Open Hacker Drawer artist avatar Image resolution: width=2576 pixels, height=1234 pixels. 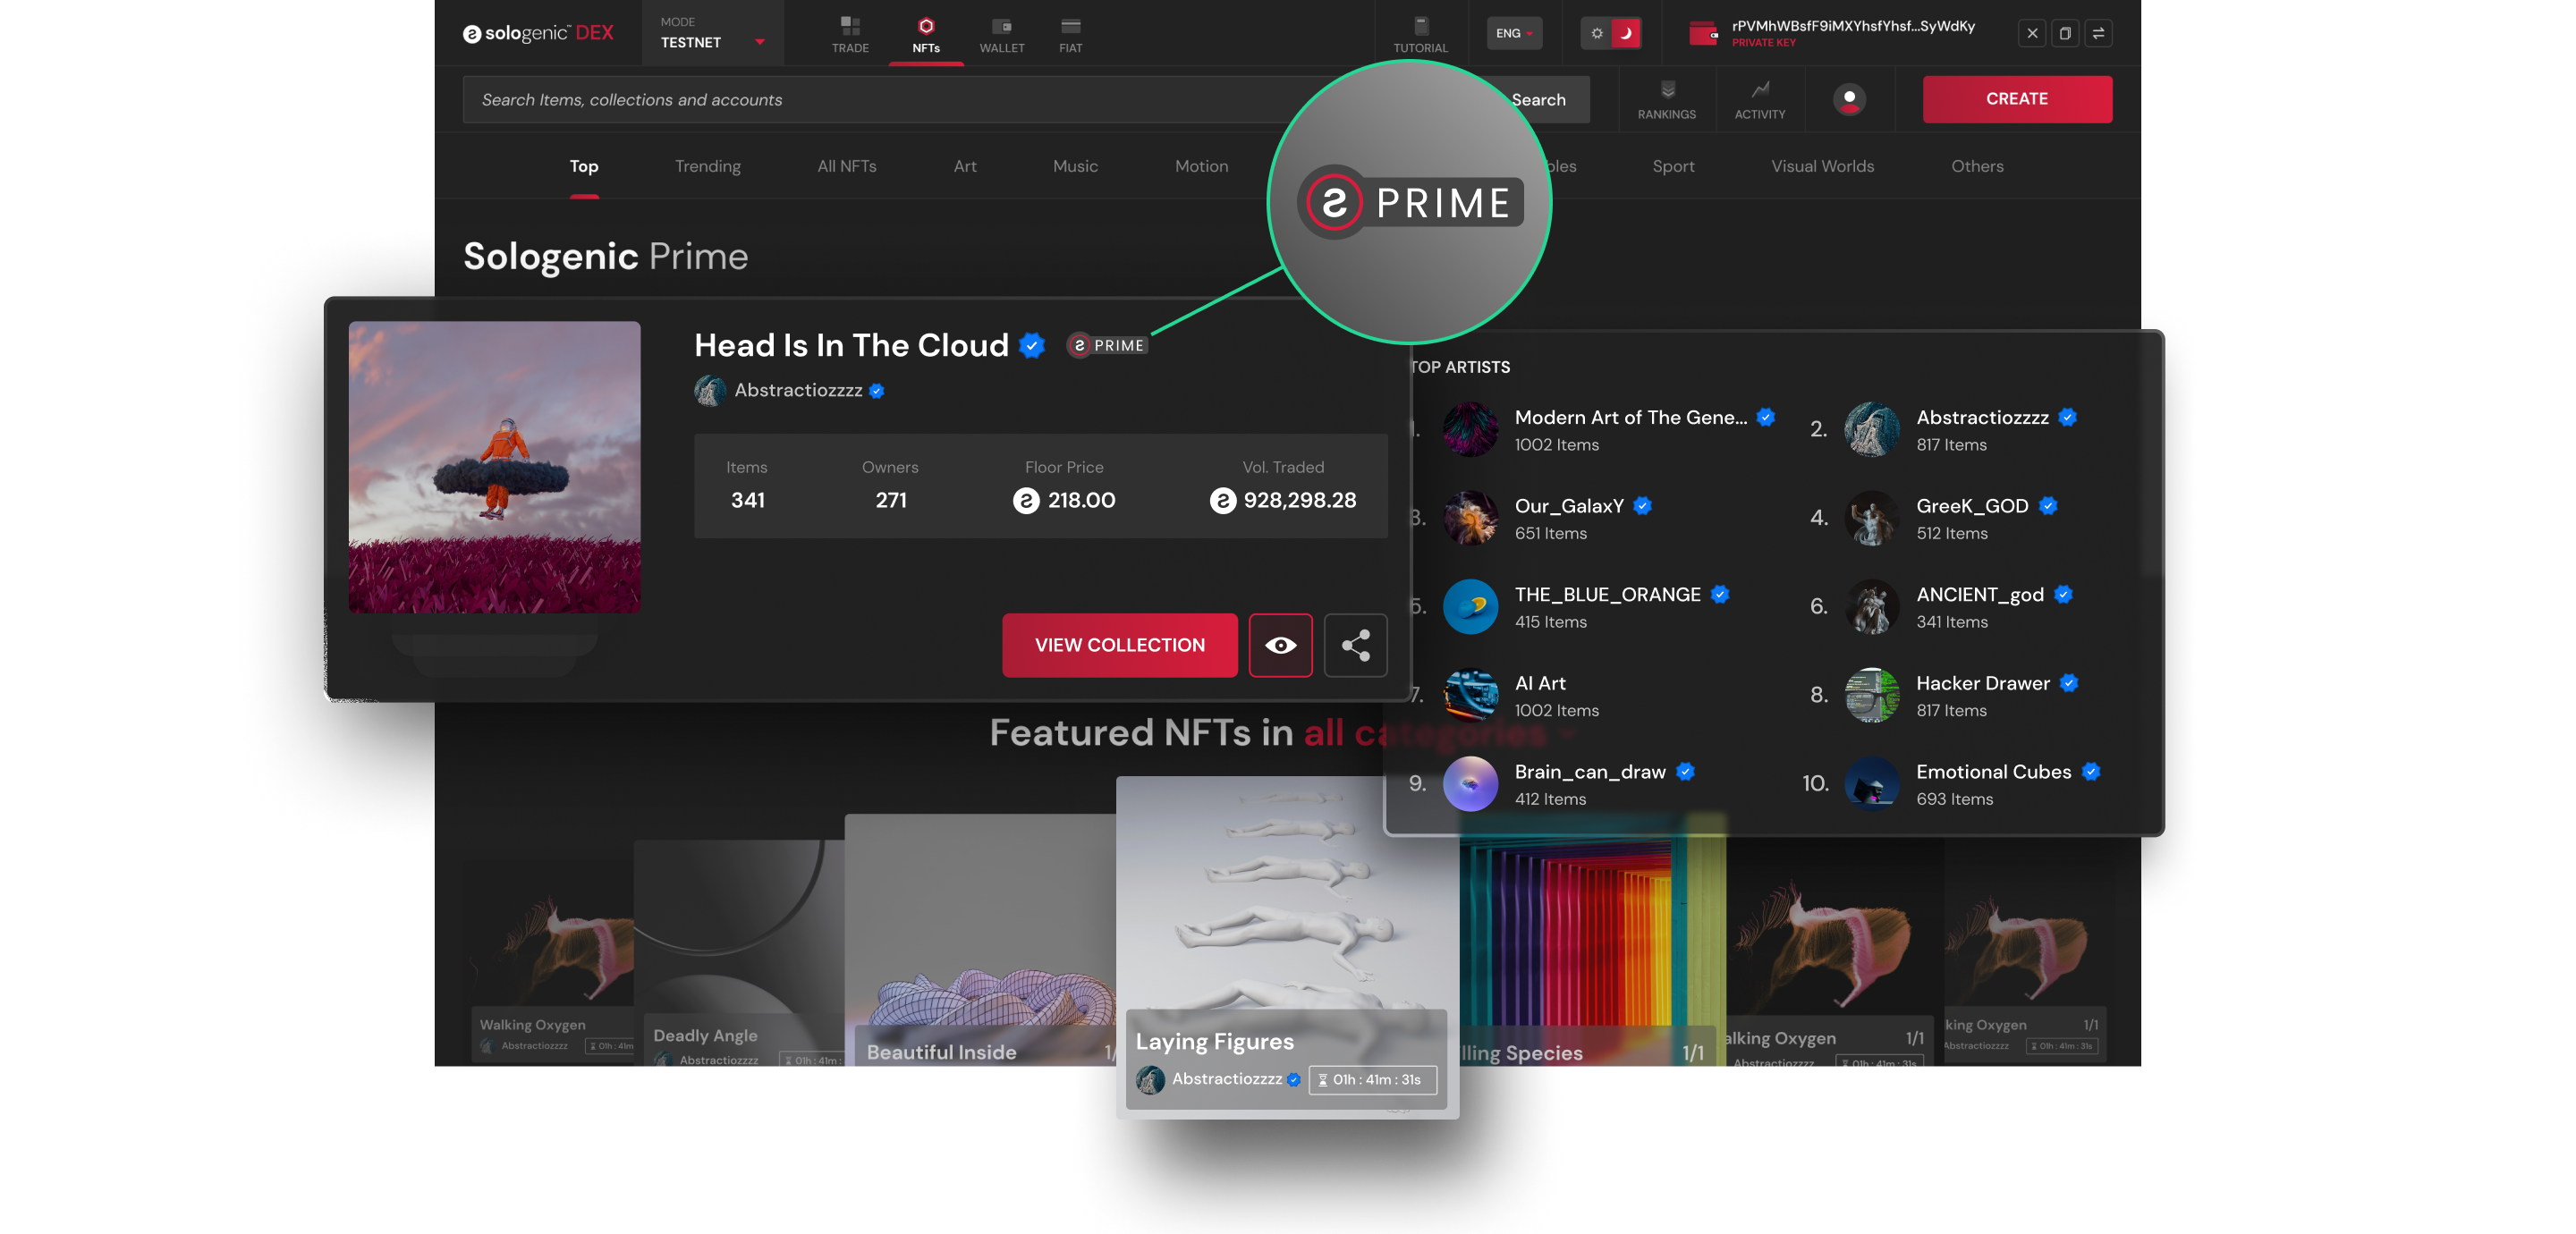(x=1872, y=695)
